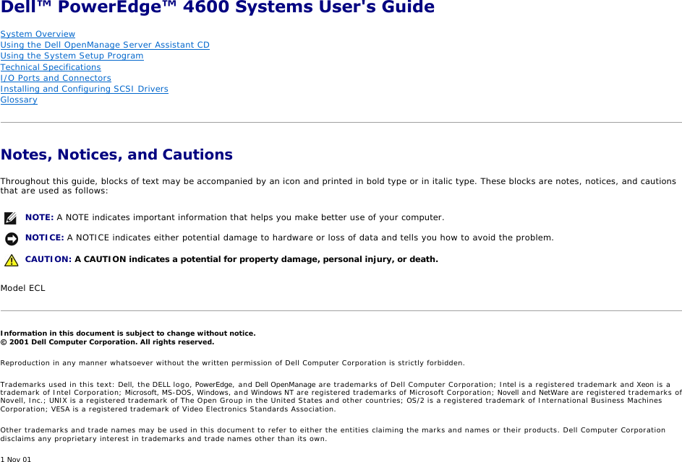Screen dimensions: 682x462
Task: Click the PowerEdge 4600 User's Guide title
Action: coord(217,8)
